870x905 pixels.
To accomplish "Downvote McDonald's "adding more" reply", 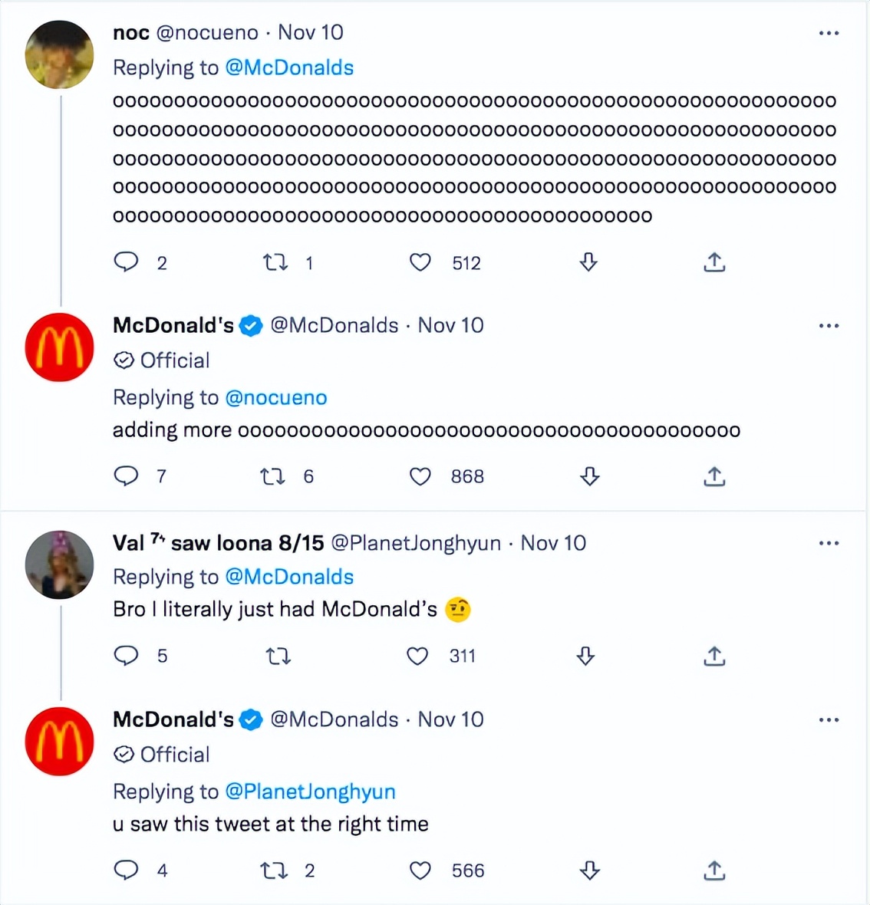I will (x=589, y=476).
